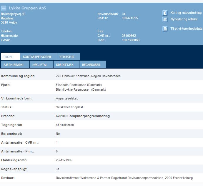203x186 pixels.
Task: Click the branch 620100 Computerprogrammering
Action: [x=83, y=116]
